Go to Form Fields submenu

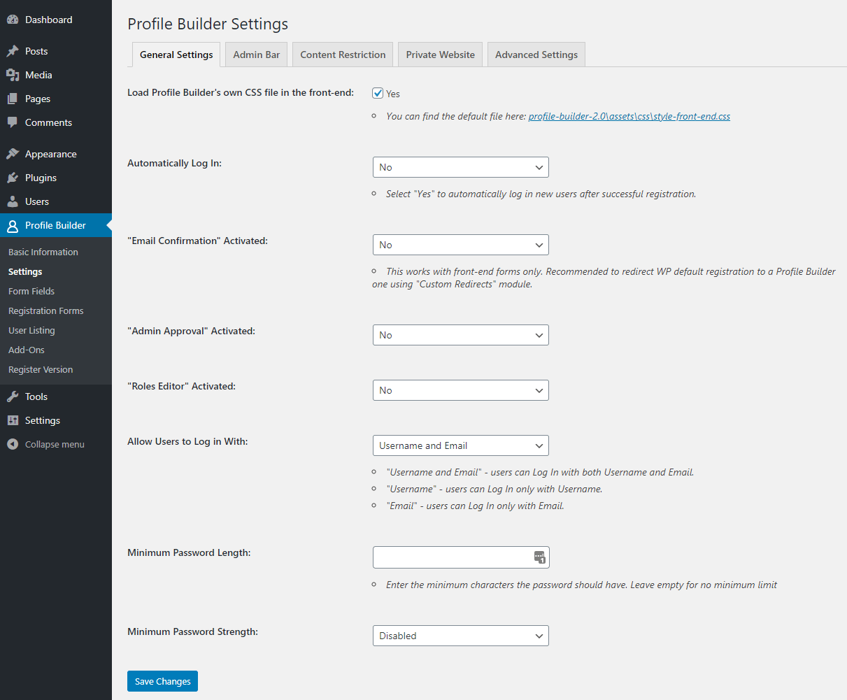[x=31, y=291]
